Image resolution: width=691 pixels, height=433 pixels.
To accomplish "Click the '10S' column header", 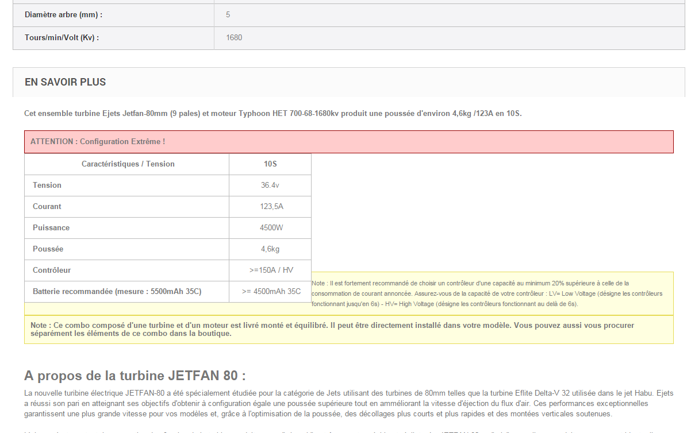I will pyautogui.click(x=270, y=164).
